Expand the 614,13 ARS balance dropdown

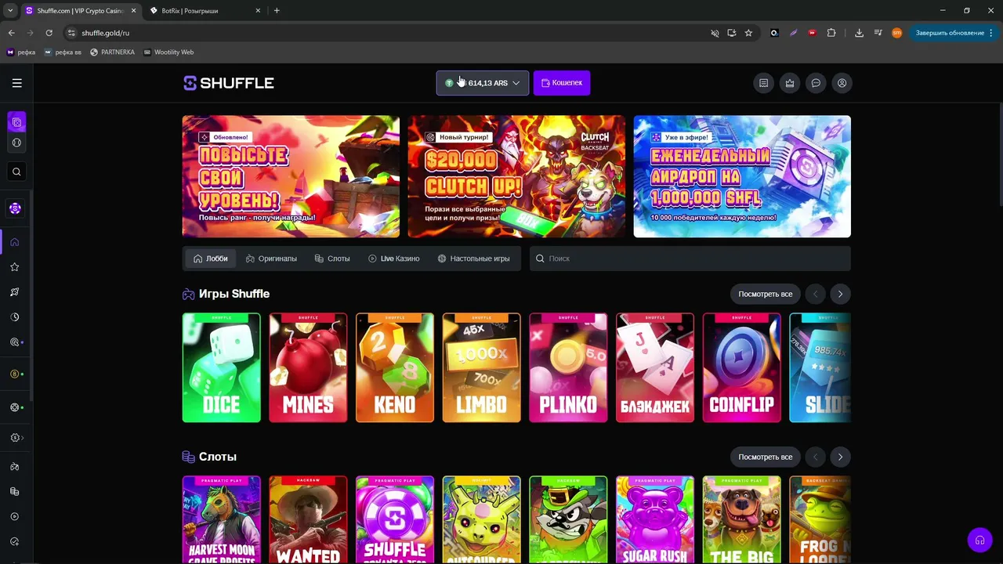(x=483, y=83)
